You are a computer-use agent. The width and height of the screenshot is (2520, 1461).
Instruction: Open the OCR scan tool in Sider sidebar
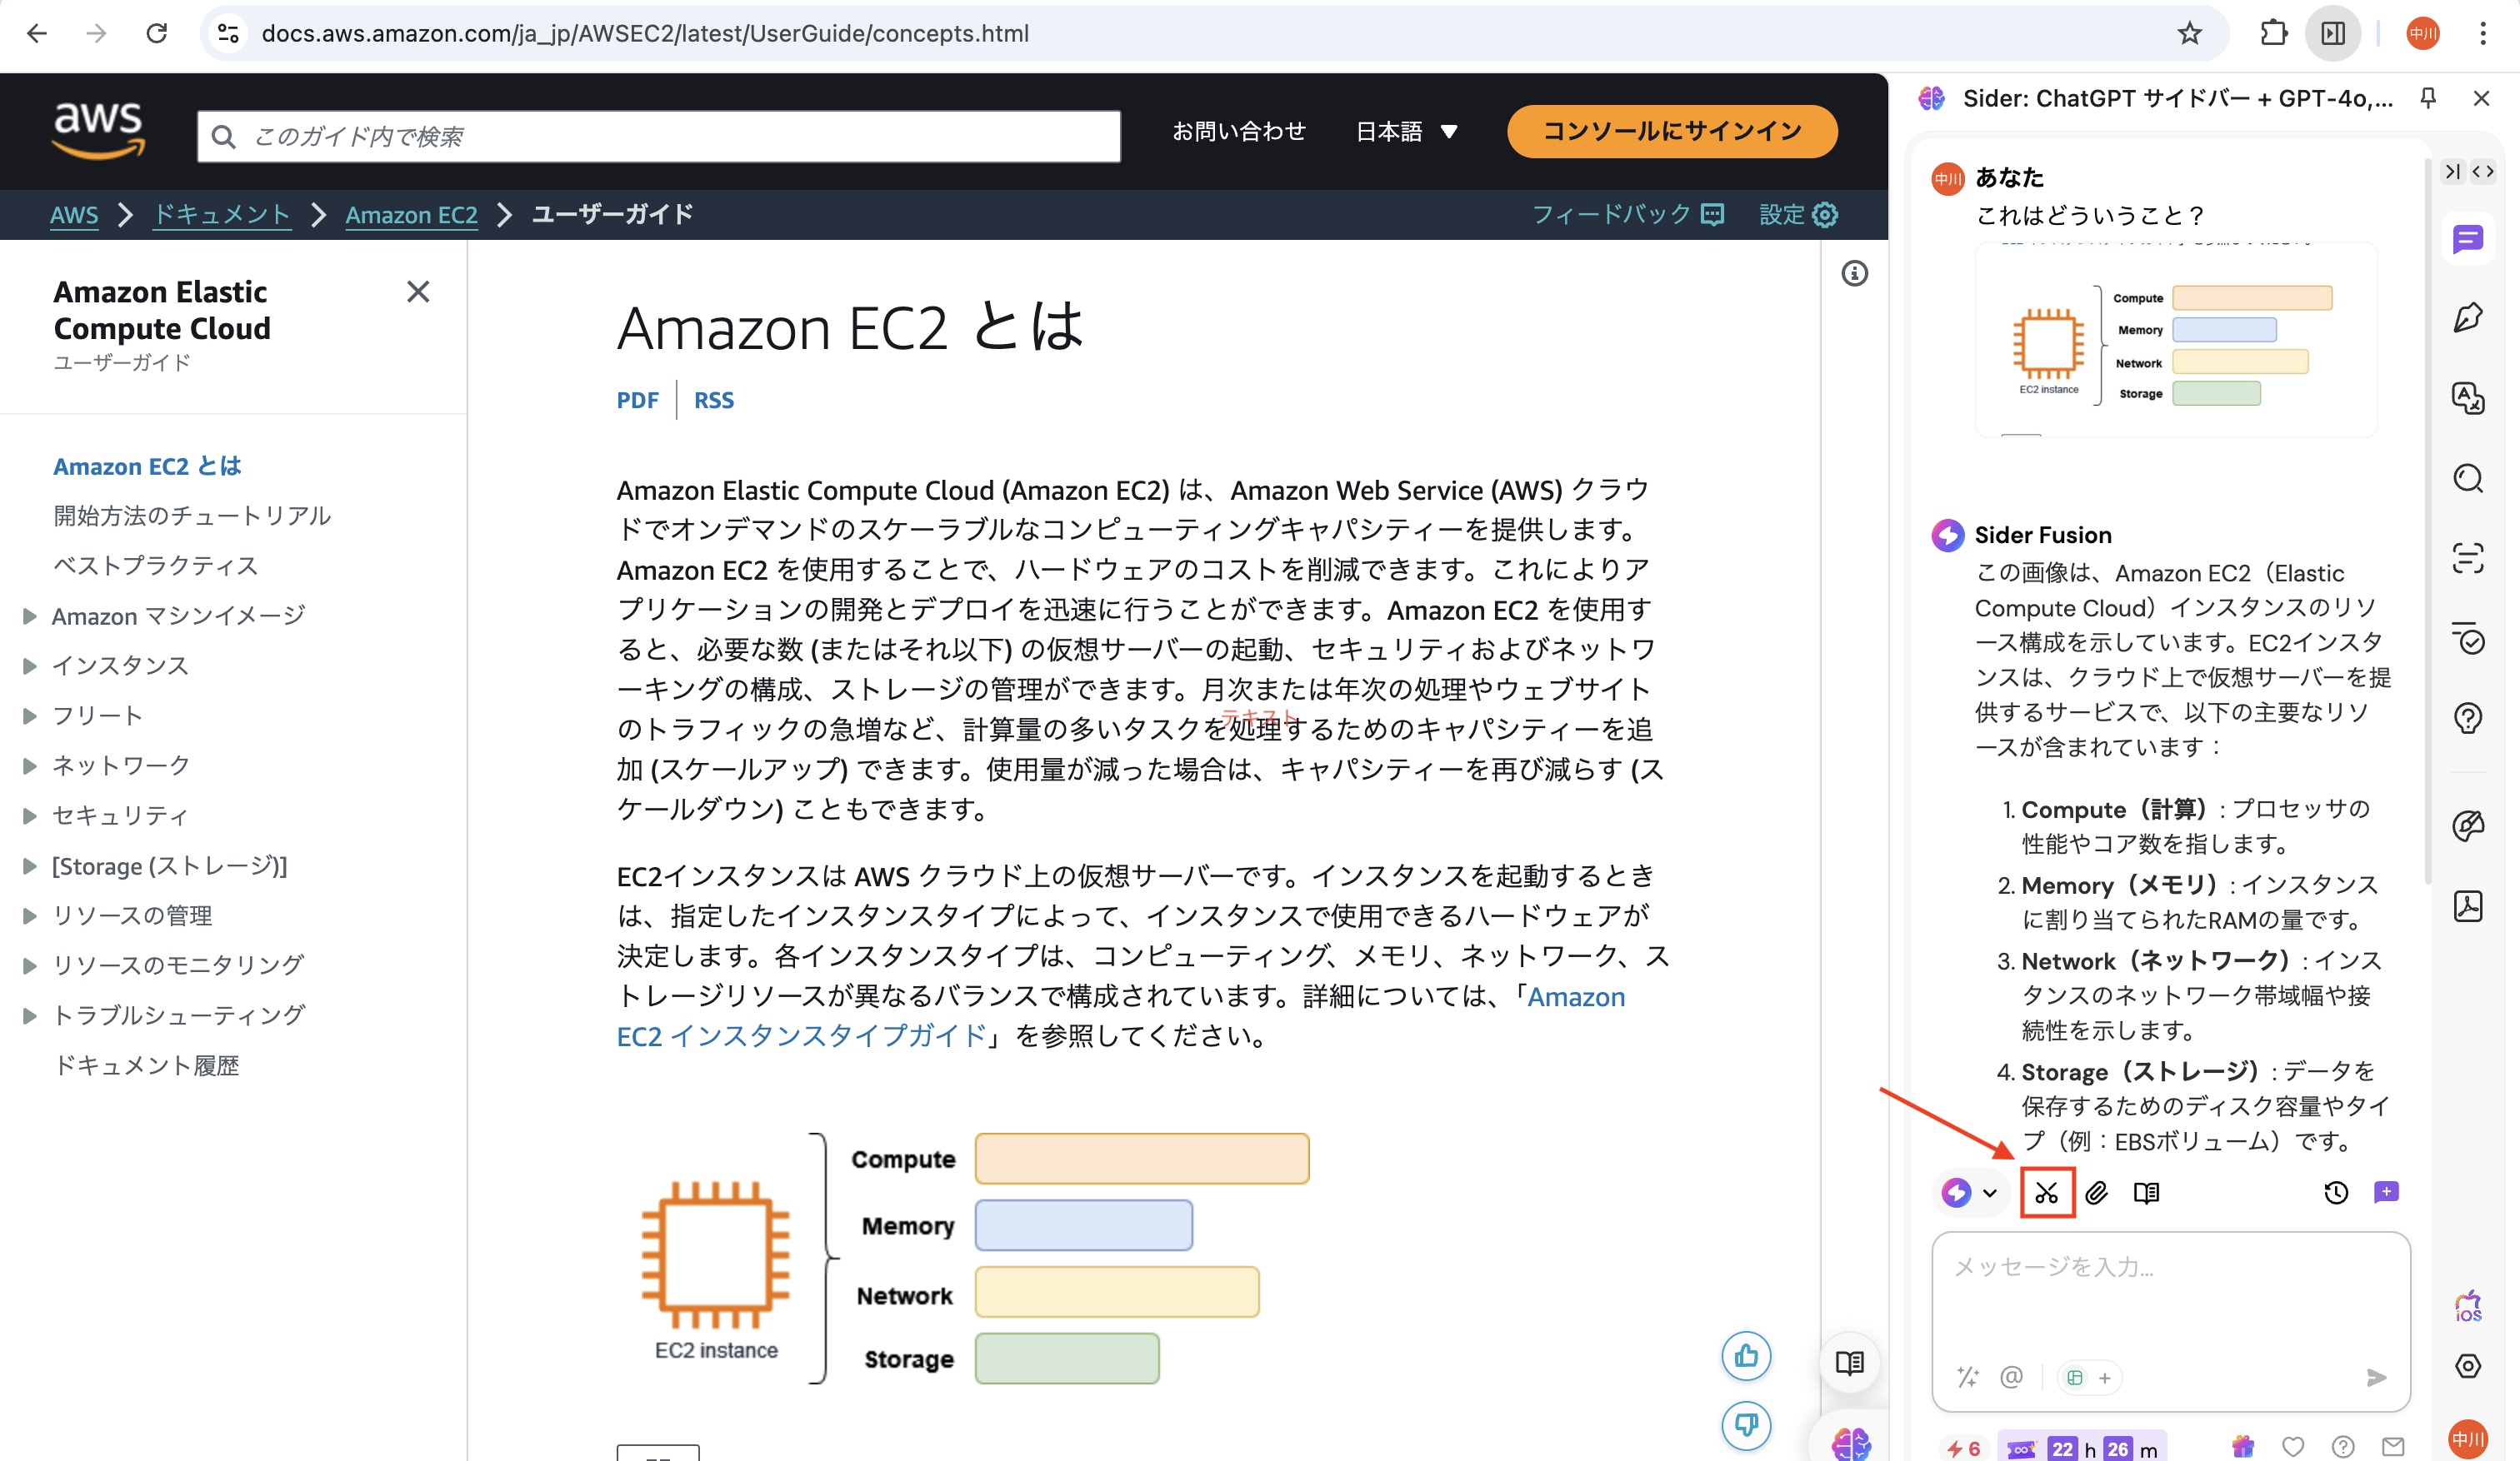[x=2468, y=557]
